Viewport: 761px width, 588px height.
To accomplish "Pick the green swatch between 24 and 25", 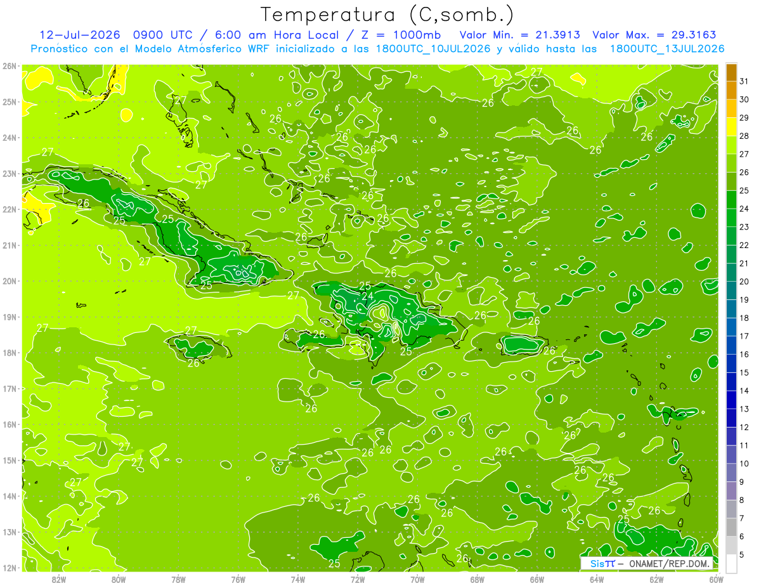I will 731,200.
